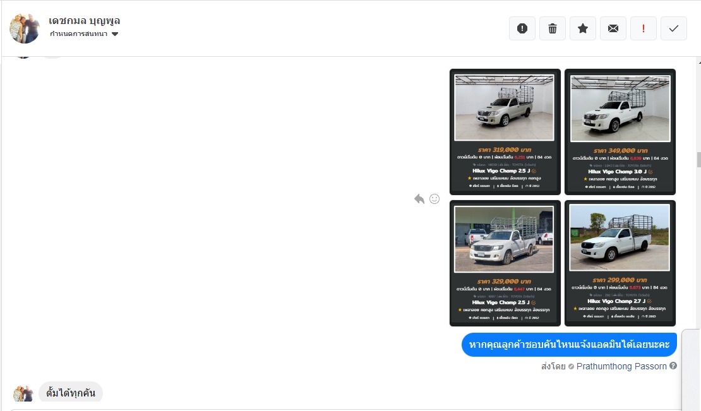Viewport: 701px width, 411px height.
Task: Click the conversation scrollbar thumb
Action: click(x=698, y=160)
